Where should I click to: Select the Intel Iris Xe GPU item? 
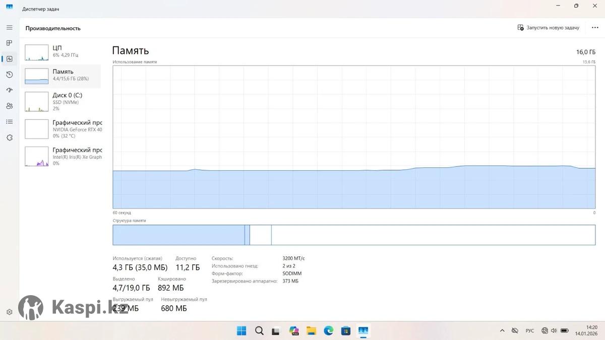63,157
